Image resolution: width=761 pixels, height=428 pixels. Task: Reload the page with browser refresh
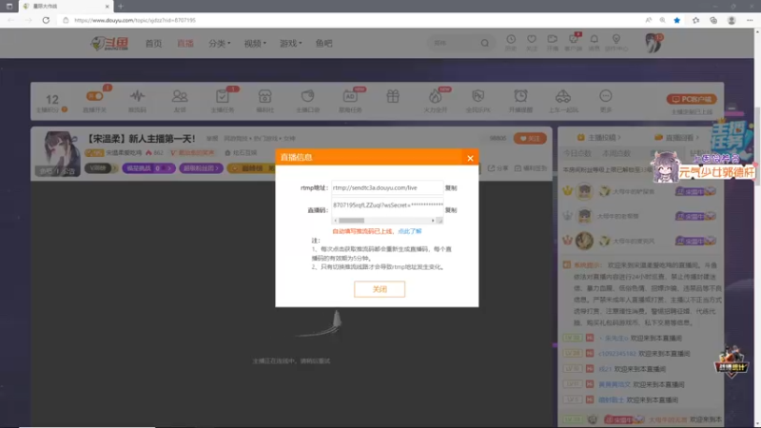click(46, 20)
